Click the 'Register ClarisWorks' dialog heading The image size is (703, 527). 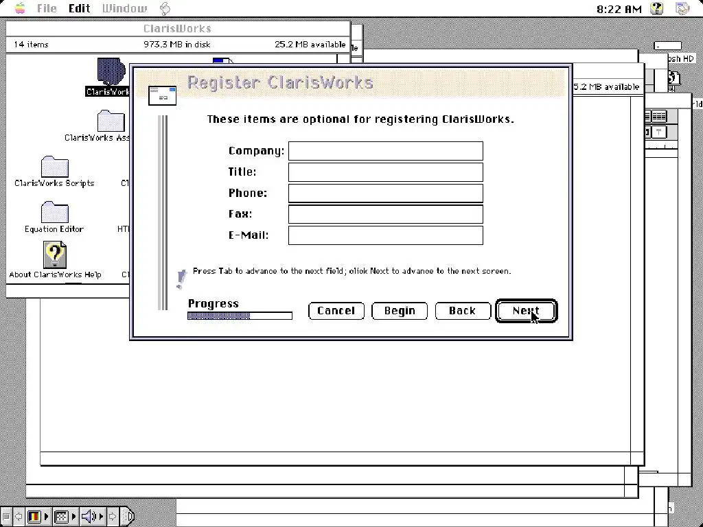(280, 82)
